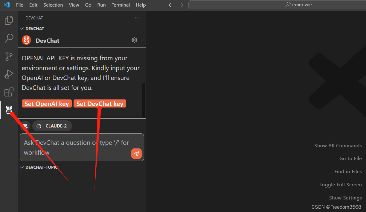Open the View menu
The height and width of the screenshot is (212, 366).
[74, 5]
